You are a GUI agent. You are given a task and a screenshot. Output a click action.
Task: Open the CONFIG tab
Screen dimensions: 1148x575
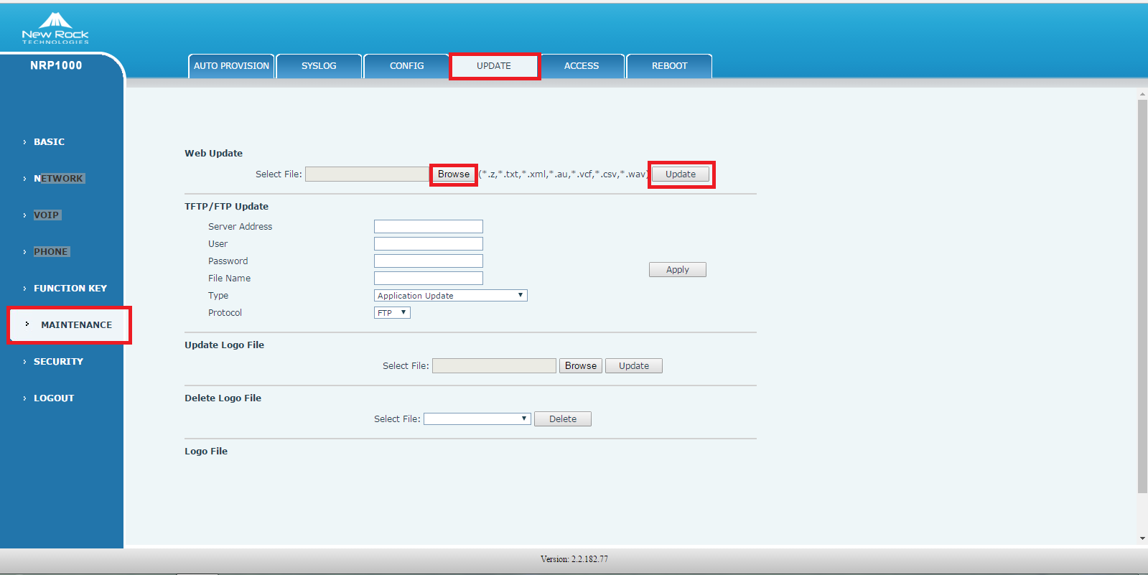pyautogui.click(x=406, y=66)
